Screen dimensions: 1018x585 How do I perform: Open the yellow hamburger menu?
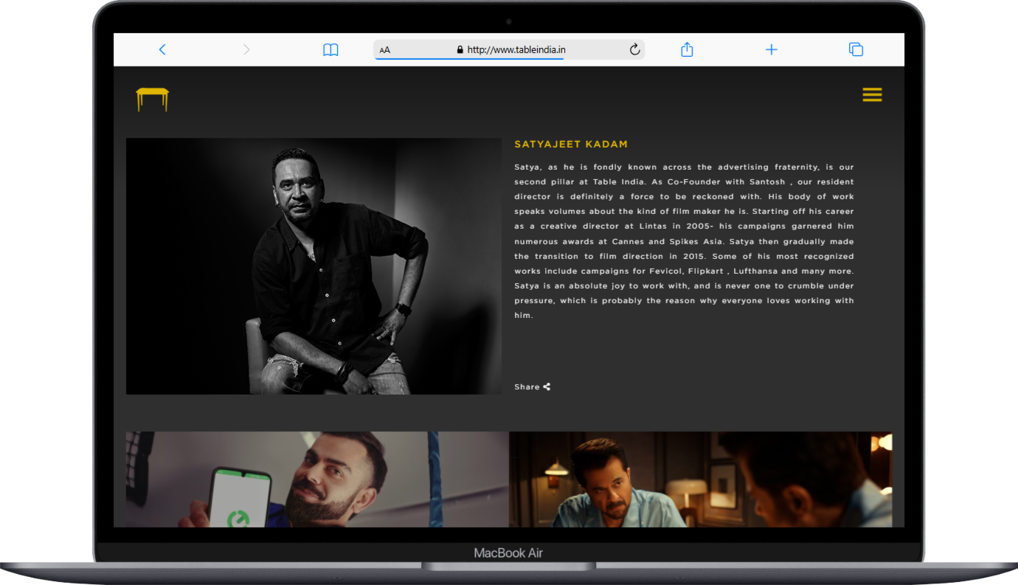click(872, 94)
